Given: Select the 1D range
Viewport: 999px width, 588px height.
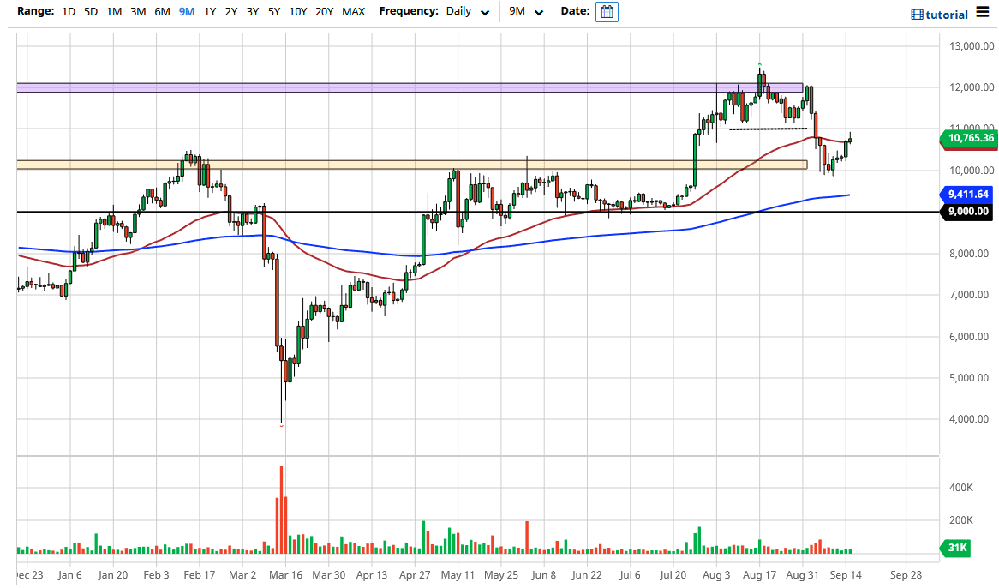Looking at the screenshot, I should coord(69,11).
